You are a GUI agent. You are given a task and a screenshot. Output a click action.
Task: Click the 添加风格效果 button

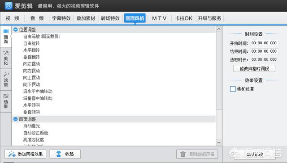tap(25, 154)
